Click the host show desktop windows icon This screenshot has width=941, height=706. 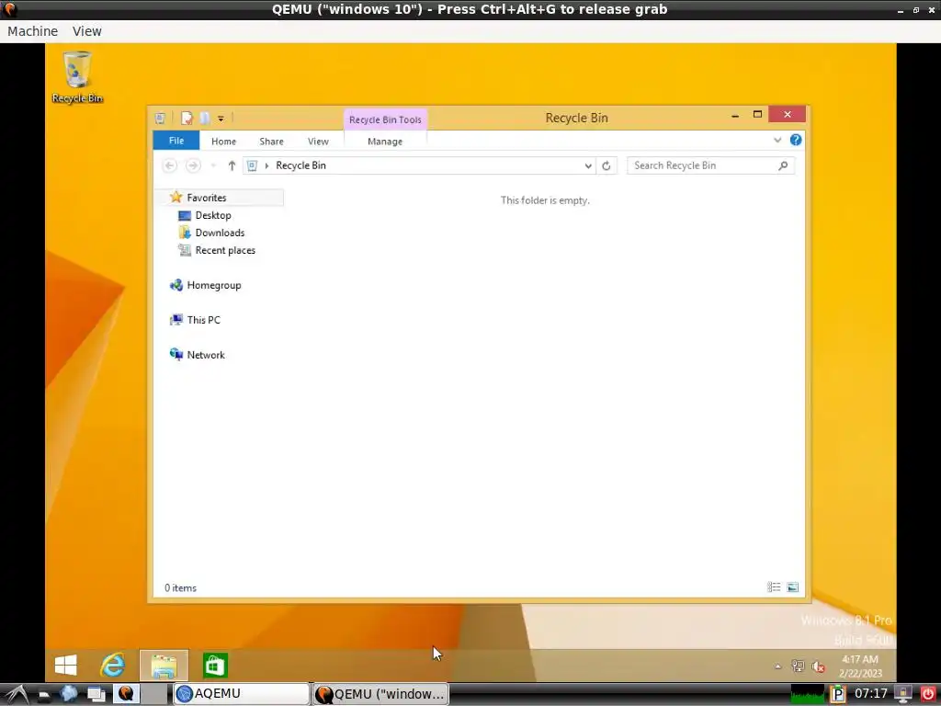coord(96,694)
